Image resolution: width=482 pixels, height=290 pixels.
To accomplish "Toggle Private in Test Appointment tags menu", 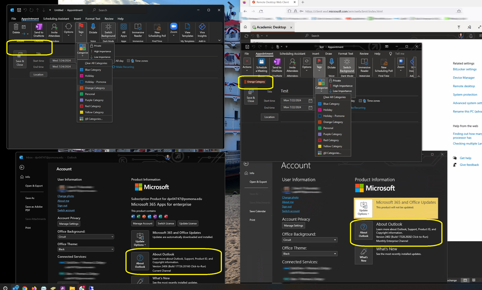I will [x=335, y=80].
